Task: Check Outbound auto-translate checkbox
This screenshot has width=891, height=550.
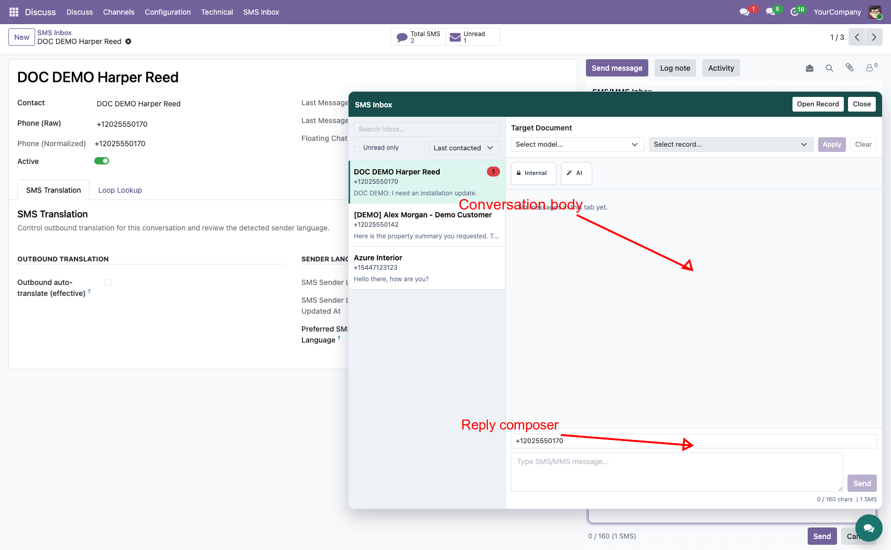Action: [x=108, y=282]
